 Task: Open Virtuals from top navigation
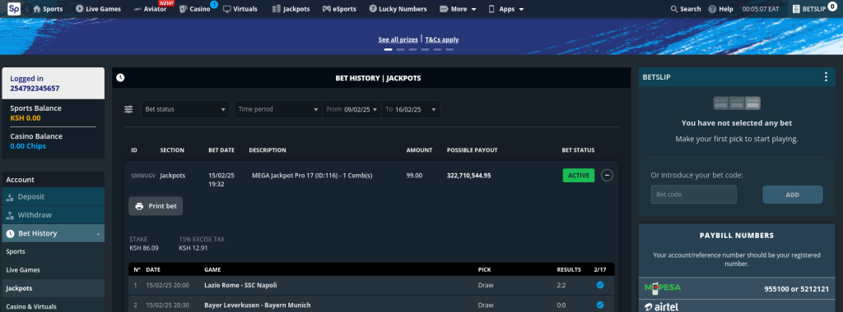[x=240, y=9]
